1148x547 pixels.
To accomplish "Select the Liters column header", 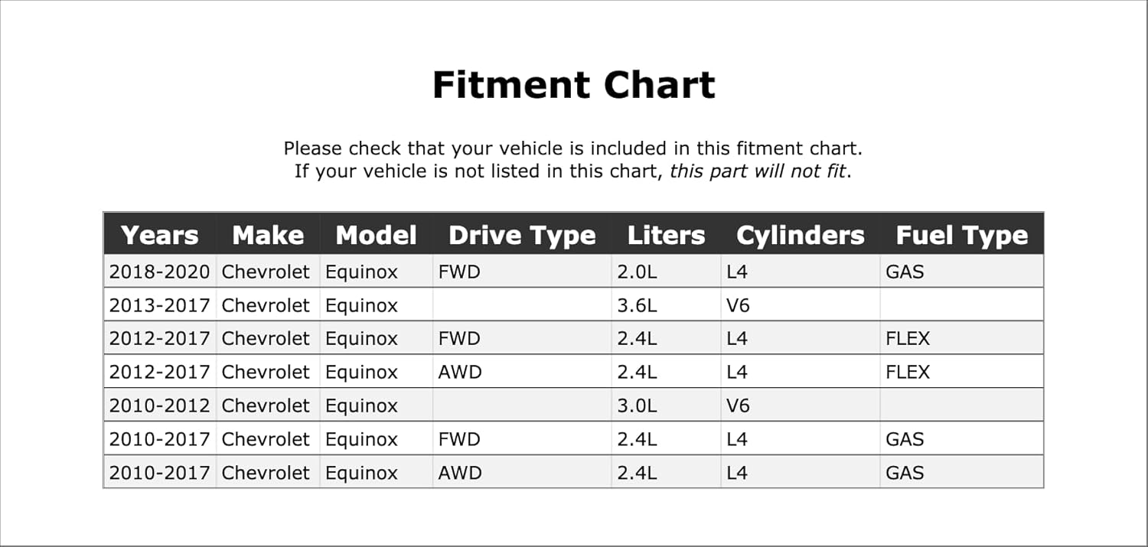I will (666, 236).
